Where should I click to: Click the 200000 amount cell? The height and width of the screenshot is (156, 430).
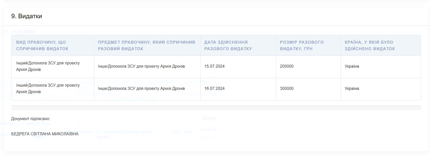(x=286, y=66)
